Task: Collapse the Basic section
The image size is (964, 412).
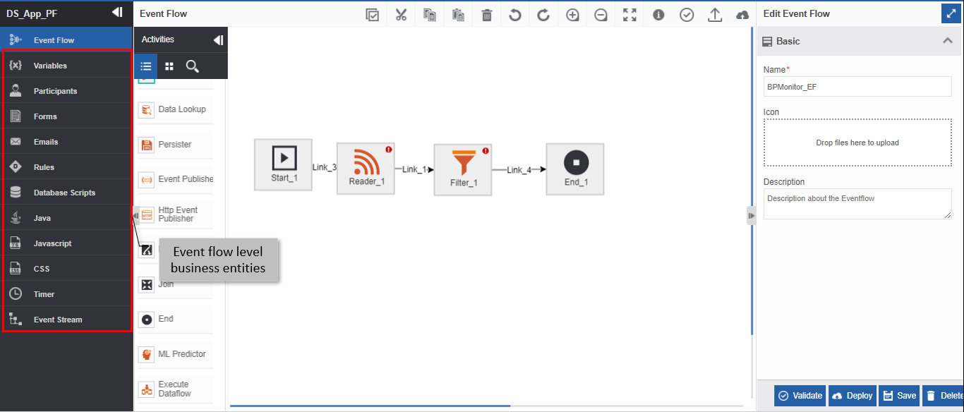Action: 948,41
